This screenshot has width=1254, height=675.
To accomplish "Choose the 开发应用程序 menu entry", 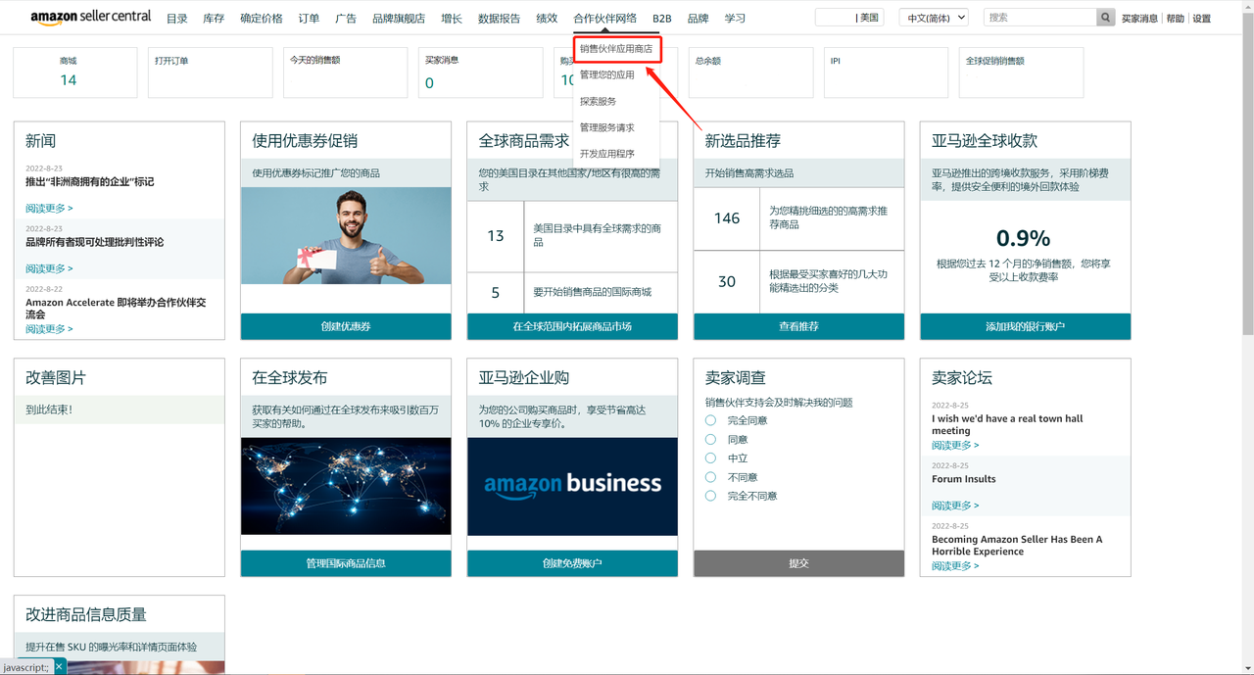I will 607,154.
